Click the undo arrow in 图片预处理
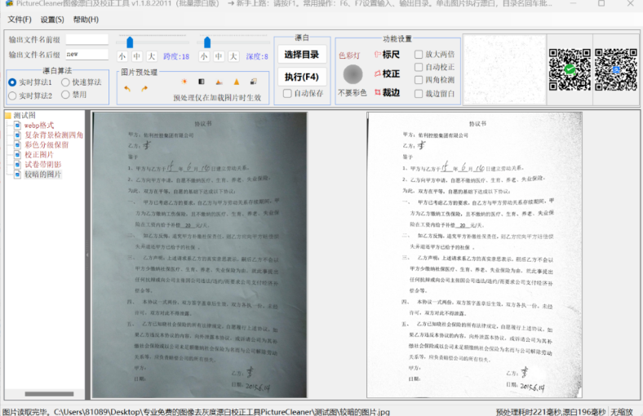The width and height of the screenshot is (643, 416). click(127, 89)
